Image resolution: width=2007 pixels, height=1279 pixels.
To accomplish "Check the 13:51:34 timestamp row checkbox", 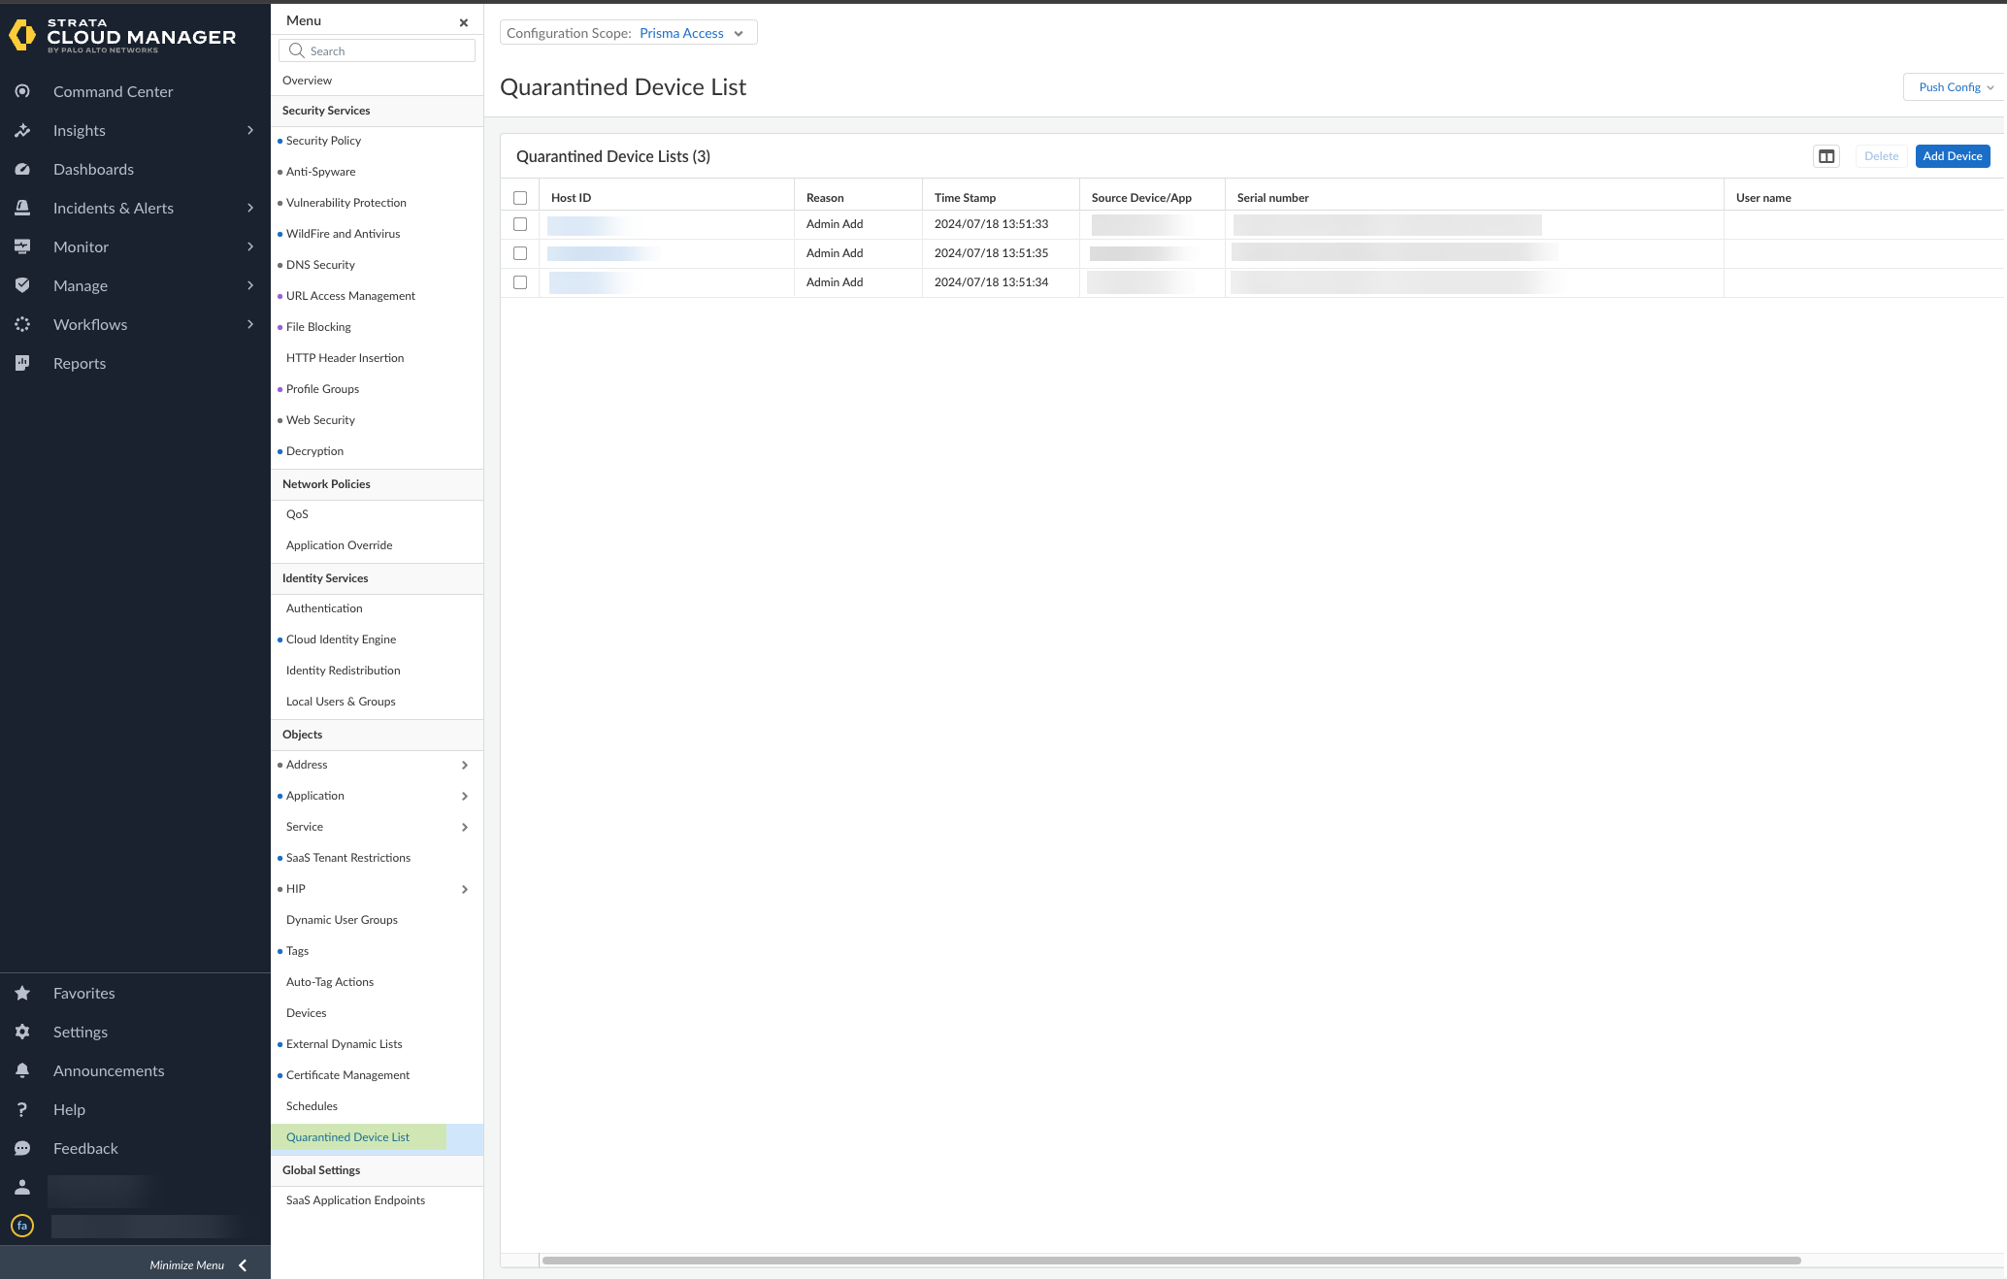I will click(520, 282).
